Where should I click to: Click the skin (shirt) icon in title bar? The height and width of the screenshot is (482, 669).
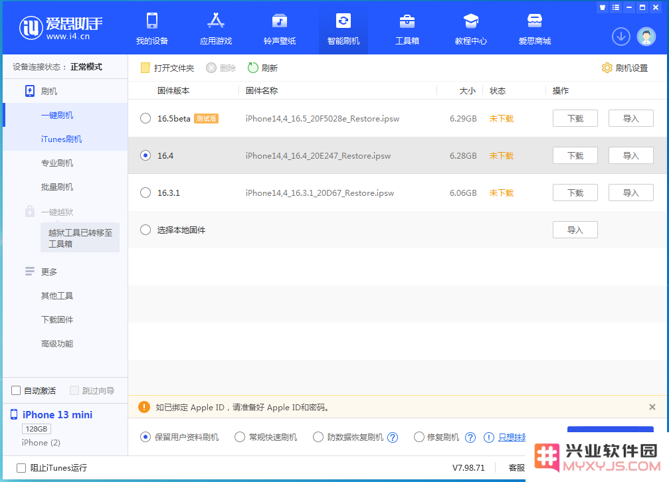[x=603, y=7]
